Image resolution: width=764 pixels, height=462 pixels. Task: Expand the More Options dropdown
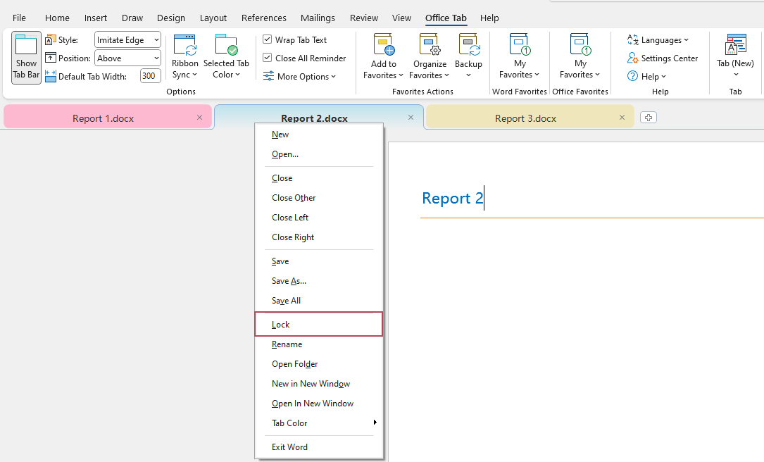[x=300, y=77]
